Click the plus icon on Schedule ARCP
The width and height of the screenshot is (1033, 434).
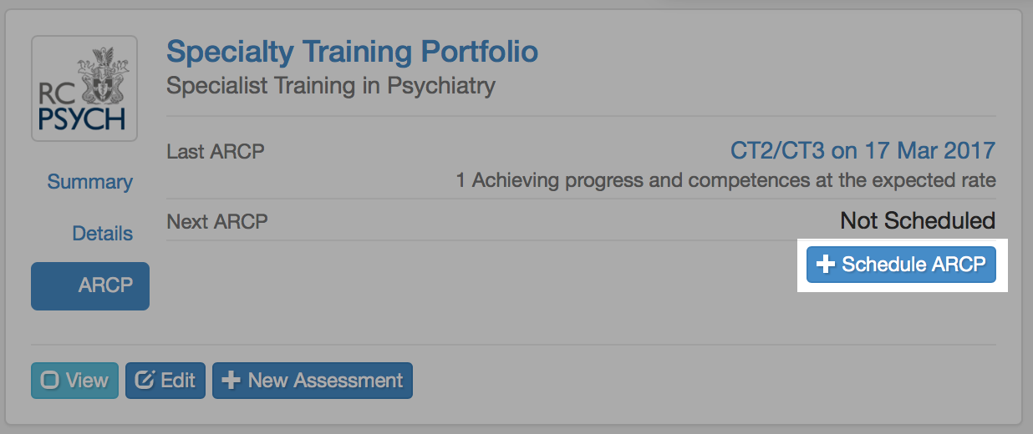(825, 265)
